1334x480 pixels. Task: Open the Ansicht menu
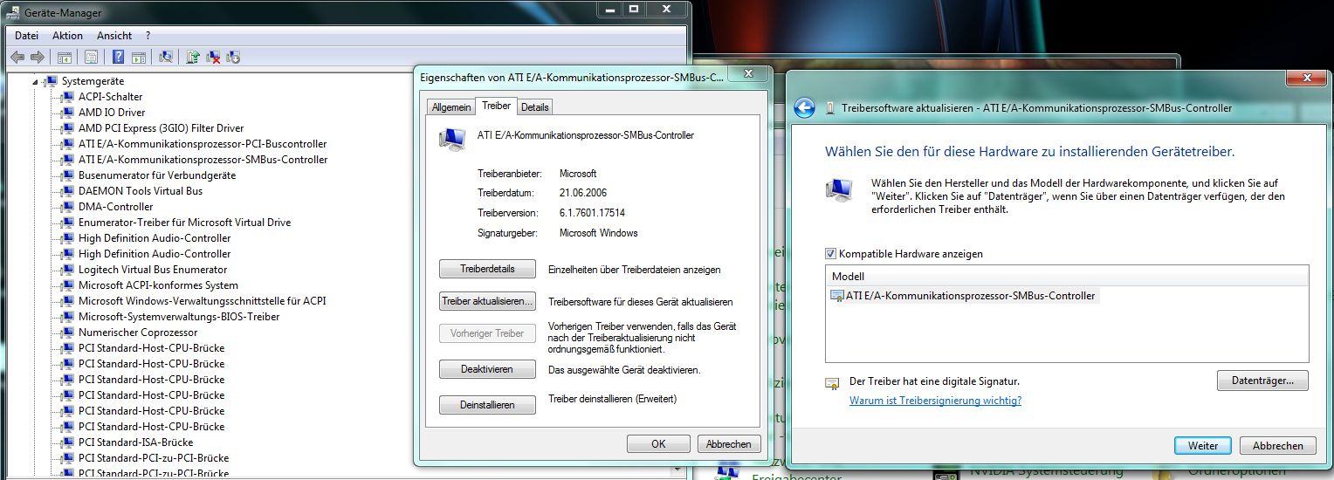(114, 36)
